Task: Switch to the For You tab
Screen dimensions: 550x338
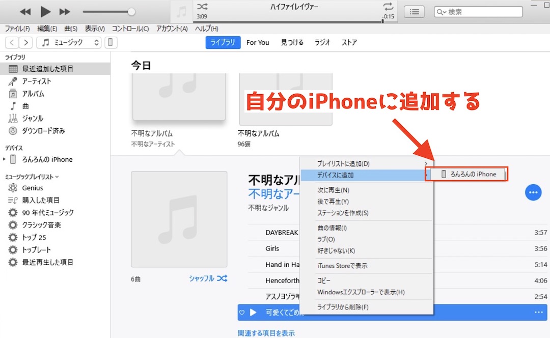Action: [257, 43]
